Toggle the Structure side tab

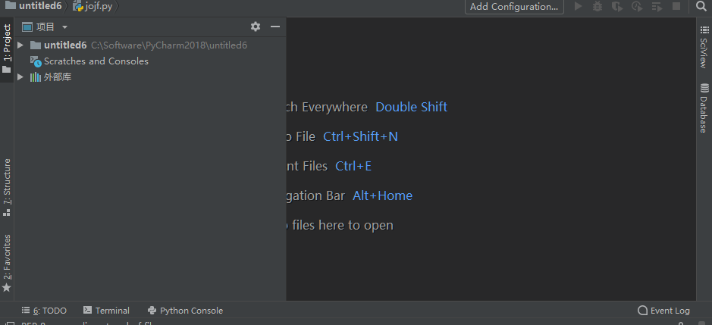(x=7, y=186)
